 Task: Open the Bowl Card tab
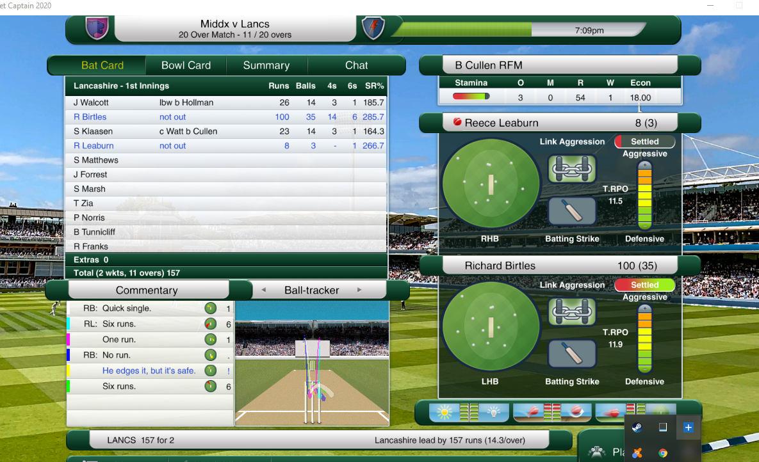pyautogui.click(x=186, y=65)
